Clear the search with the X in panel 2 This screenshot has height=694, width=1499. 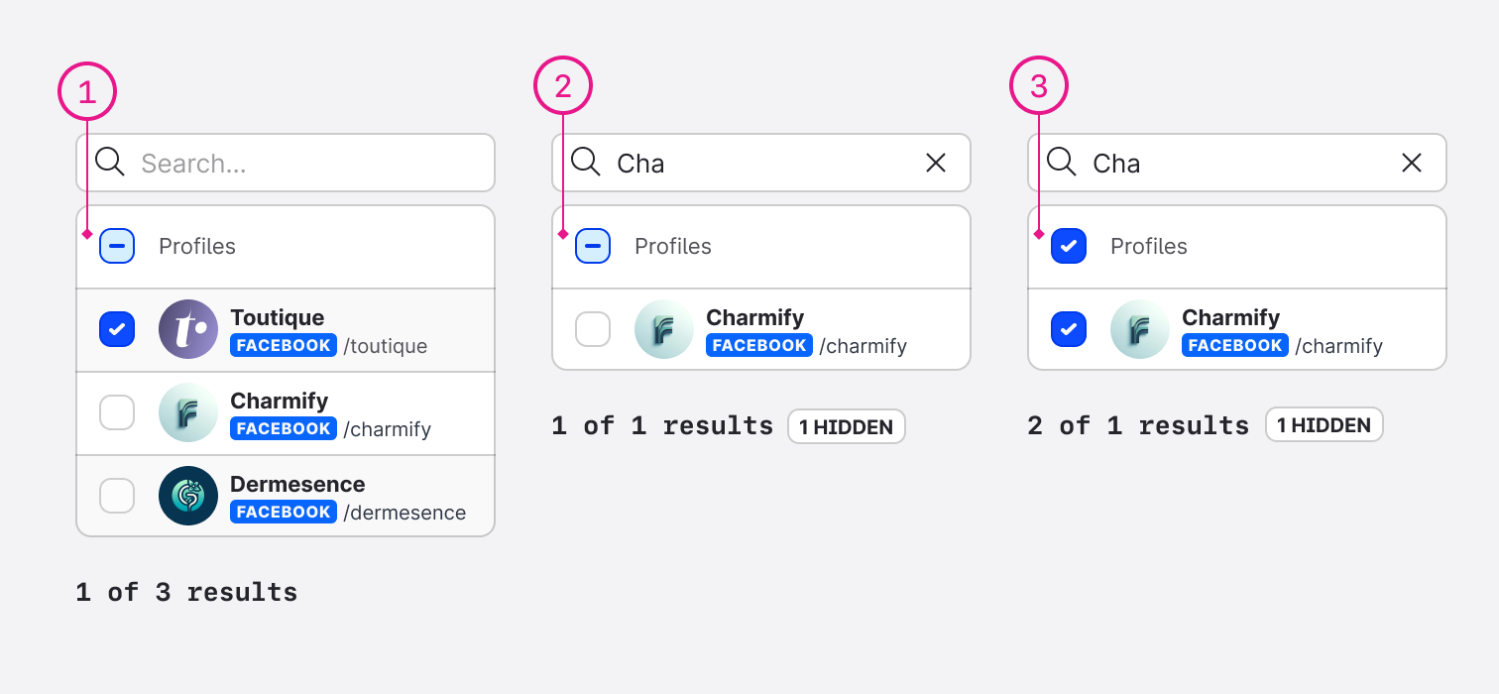pos(935,162)
